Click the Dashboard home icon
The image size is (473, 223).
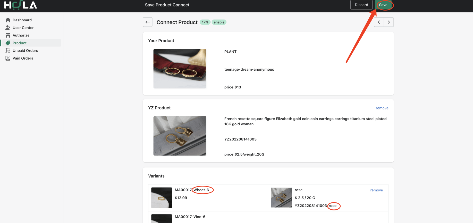point(8,20)
